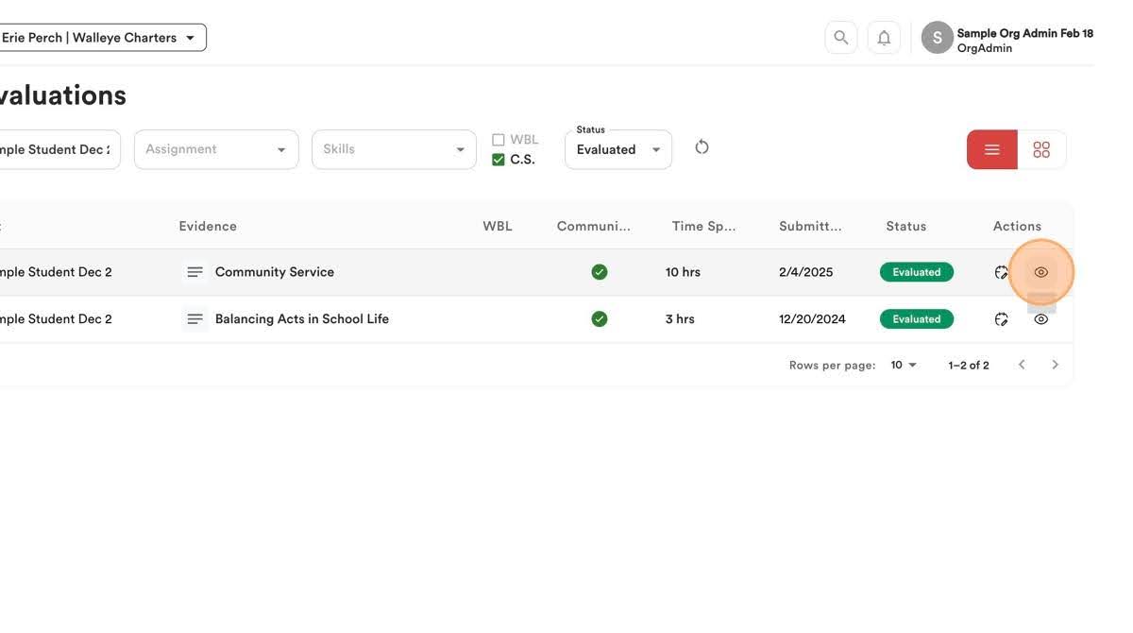Sort by the Community Service column header
The width and height of the screenshot is (1133, 633).
click(x=593, y=227)
